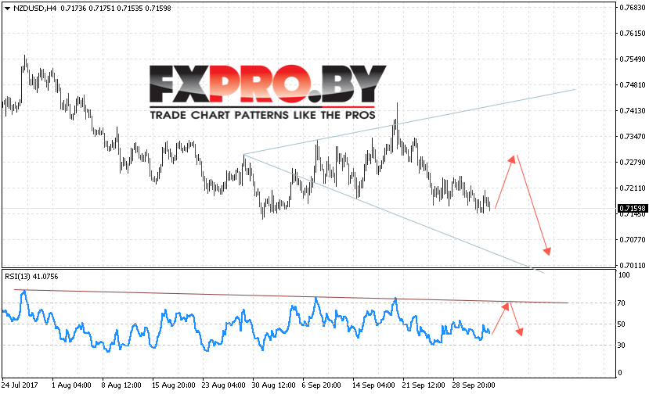649x394 pixels.
Task: Select the 6 Sep 20:00 time label
Action: click(321, 385)
